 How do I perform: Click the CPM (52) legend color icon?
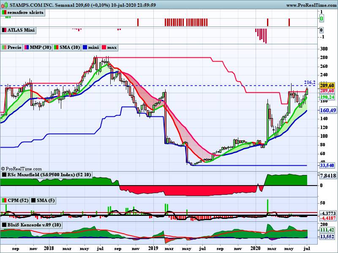tap(4, 200)
